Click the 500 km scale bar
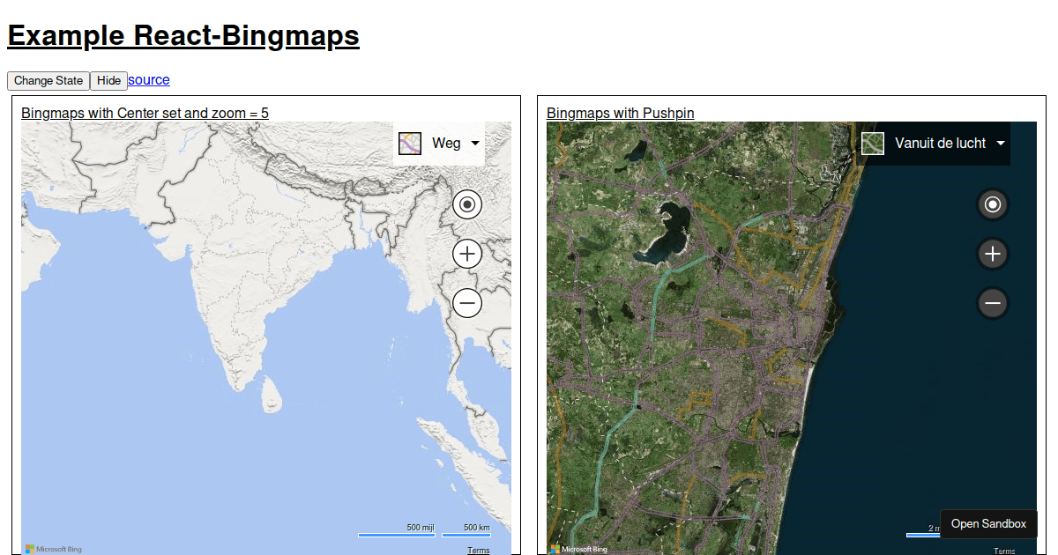This screenshot has height=555, width=1058. tap(466, 532)
